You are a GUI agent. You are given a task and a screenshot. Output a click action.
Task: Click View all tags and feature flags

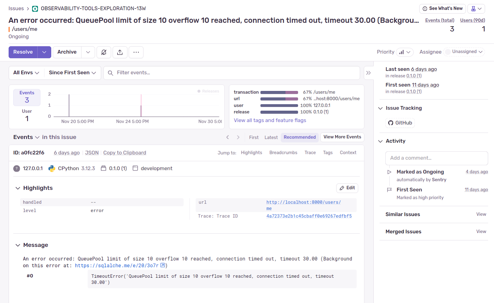(x=270, y=120)
